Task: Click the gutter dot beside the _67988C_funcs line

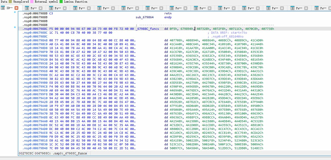Action: click(15, 27)
